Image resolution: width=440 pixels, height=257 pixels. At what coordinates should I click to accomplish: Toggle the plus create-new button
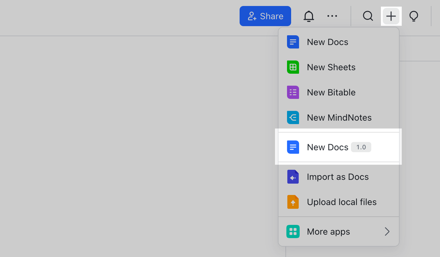[391, 16]
